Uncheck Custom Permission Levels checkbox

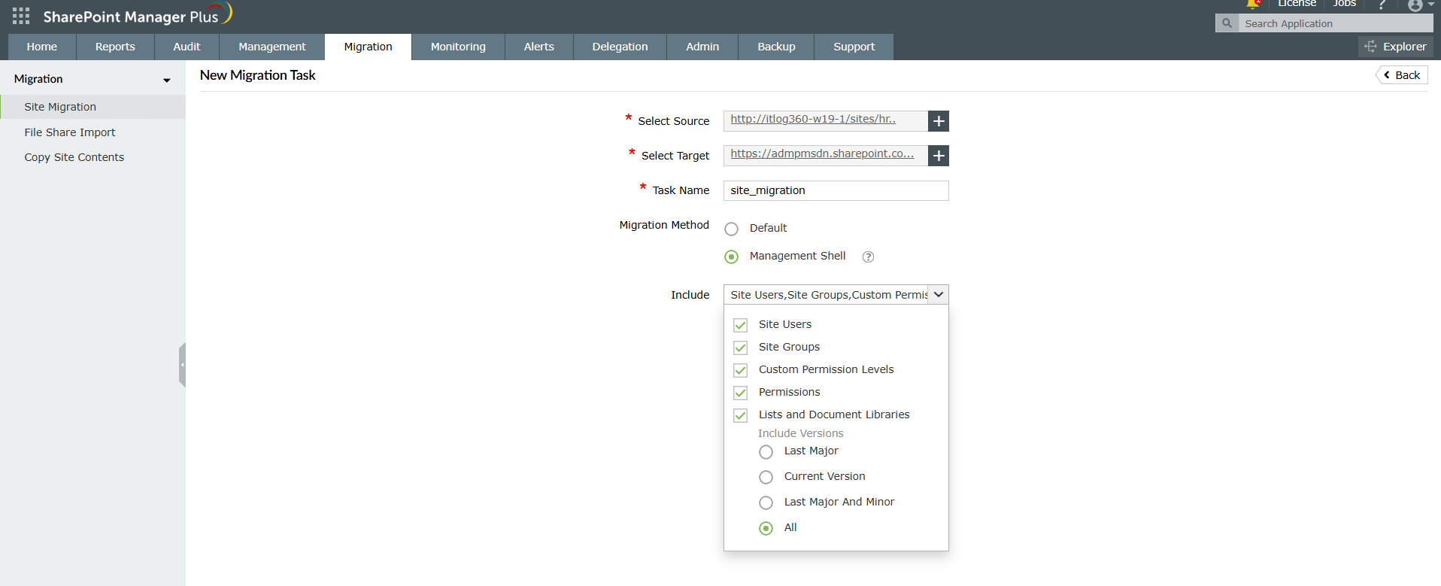tap(741, 370)
